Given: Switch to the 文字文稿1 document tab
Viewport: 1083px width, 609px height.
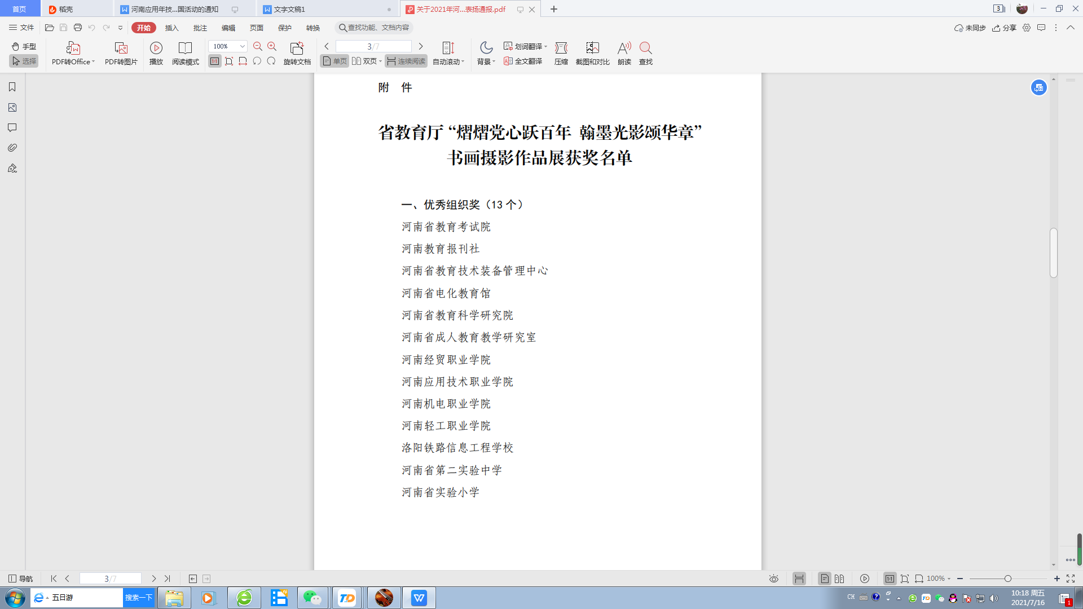Looking at the screenshot, I should coord(289,9).
